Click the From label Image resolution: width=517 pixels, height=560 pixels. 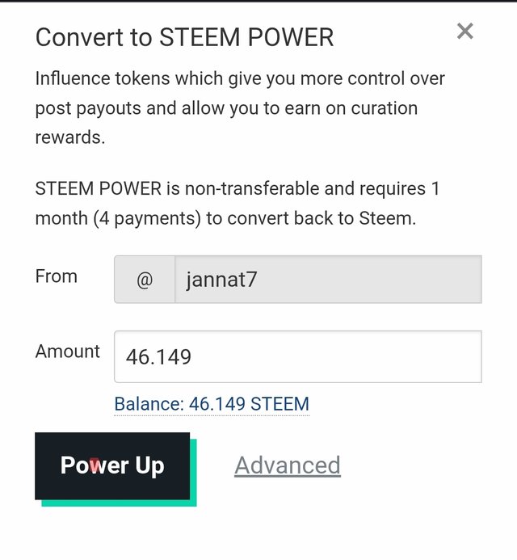(x=57, y=276)
